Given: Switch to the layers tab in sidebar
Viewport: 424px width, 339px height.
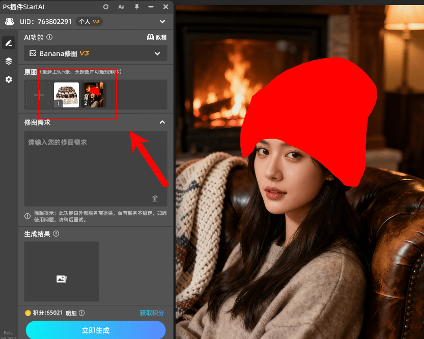Looking at the screenshot, I should pos(8,61).
